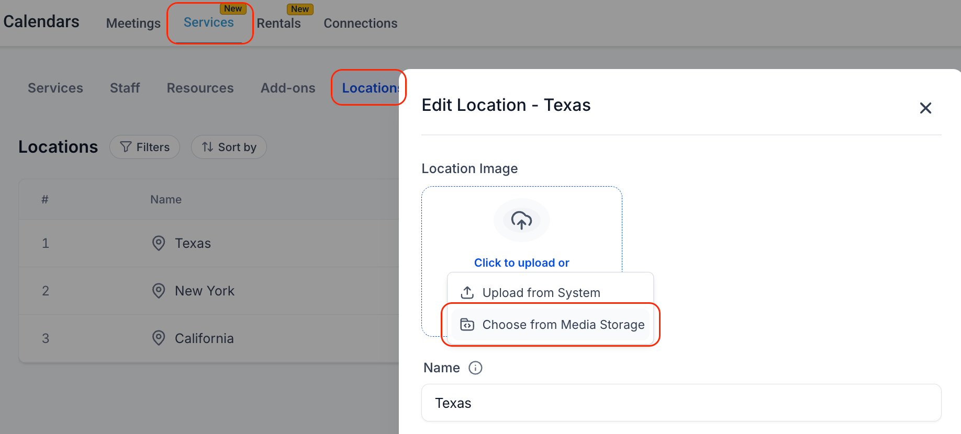Open the Resources sub-tab
Image resolution: width=961 pixels, height=434 pixels.
[x=200, y=88]
